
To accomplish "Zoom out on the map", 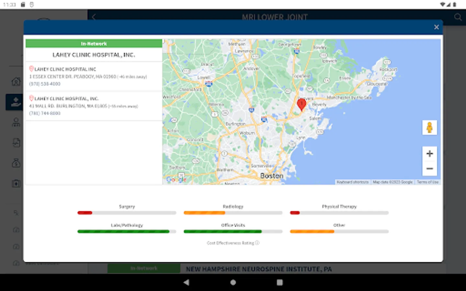I will click(x=429, y=168).
